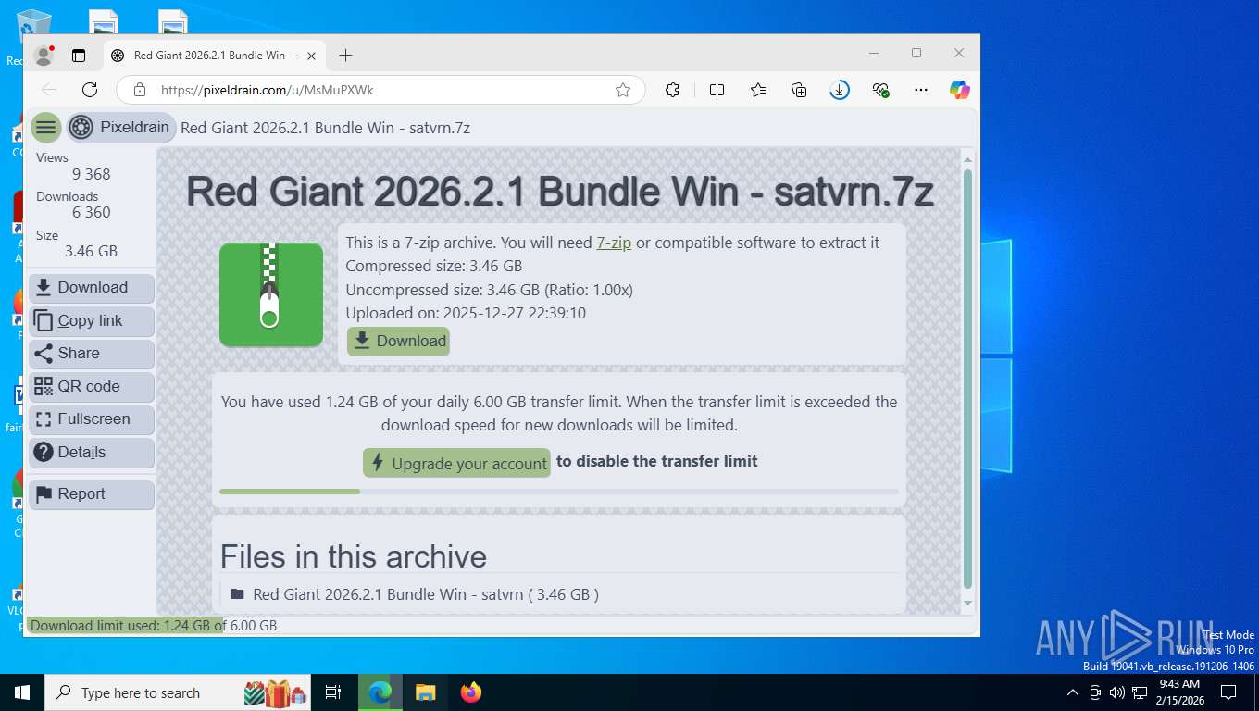Click the Pixeldrain home logo button

(x=120, y=128)
